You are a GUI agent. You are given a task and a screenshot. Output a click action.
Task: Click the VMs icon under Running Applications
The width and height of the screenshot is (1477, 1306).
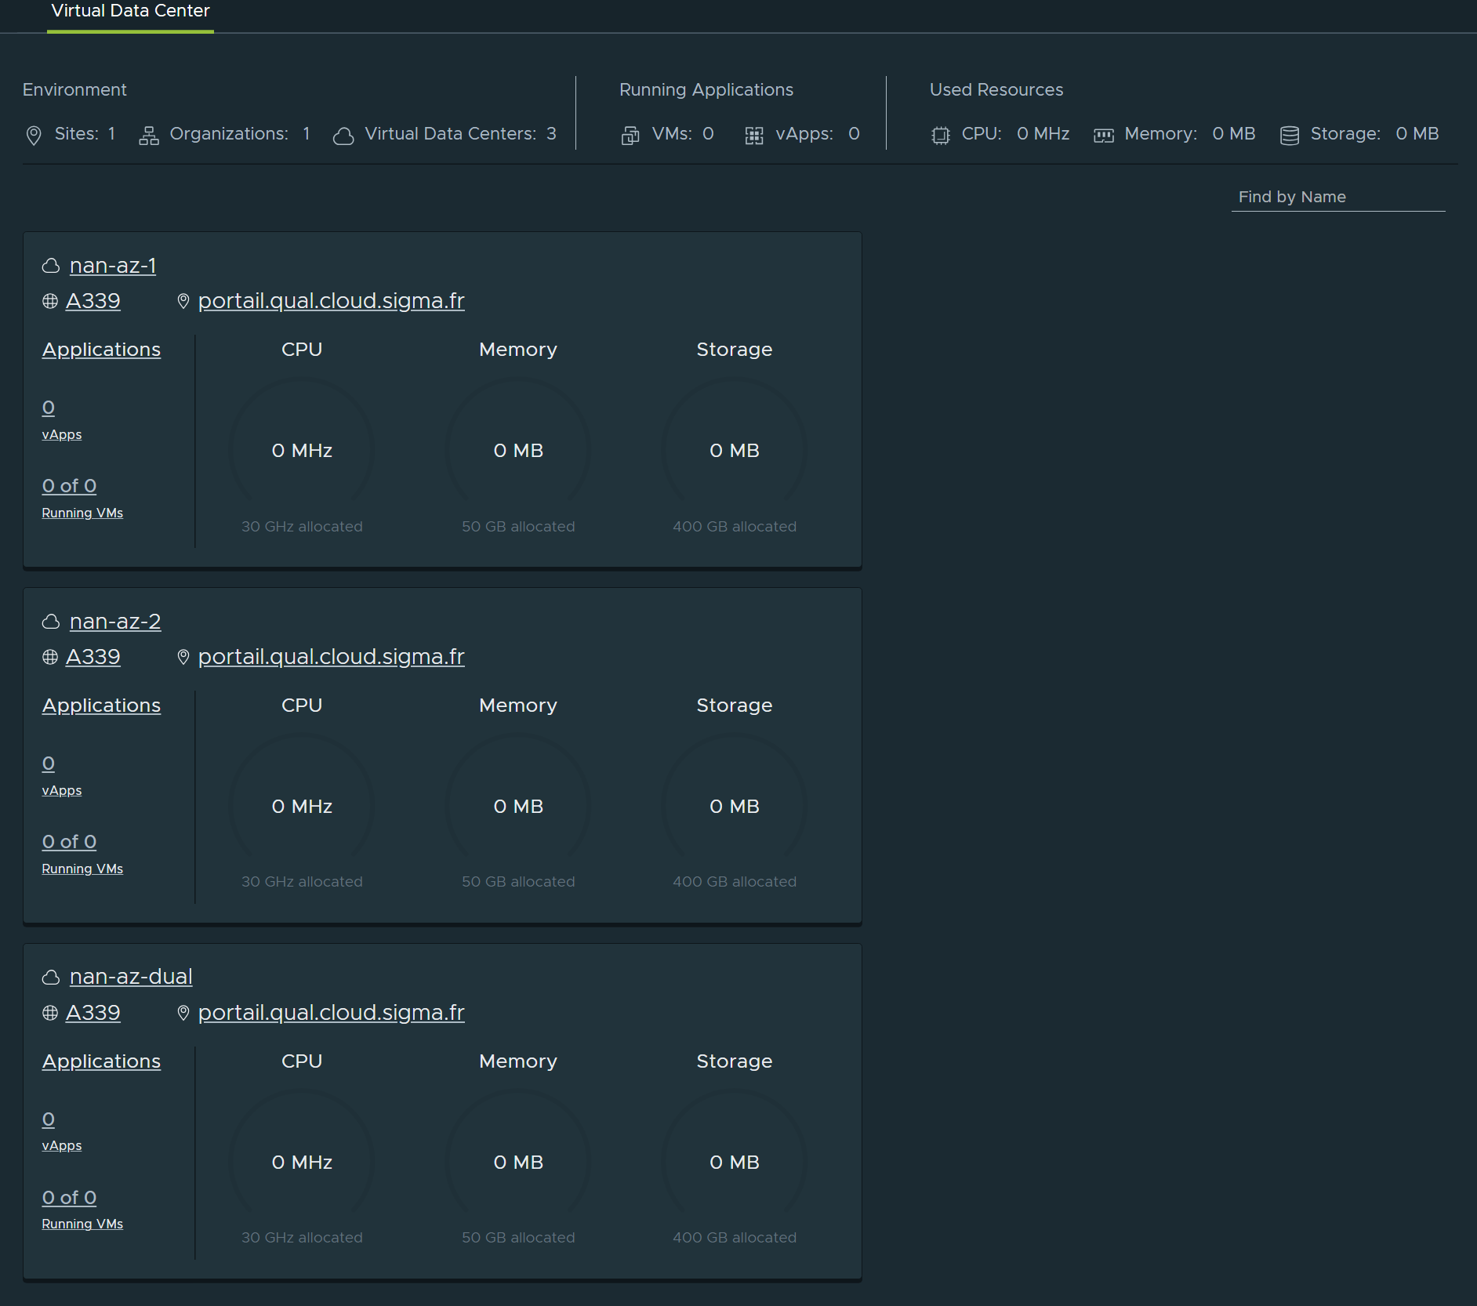(x=630, y=135)
